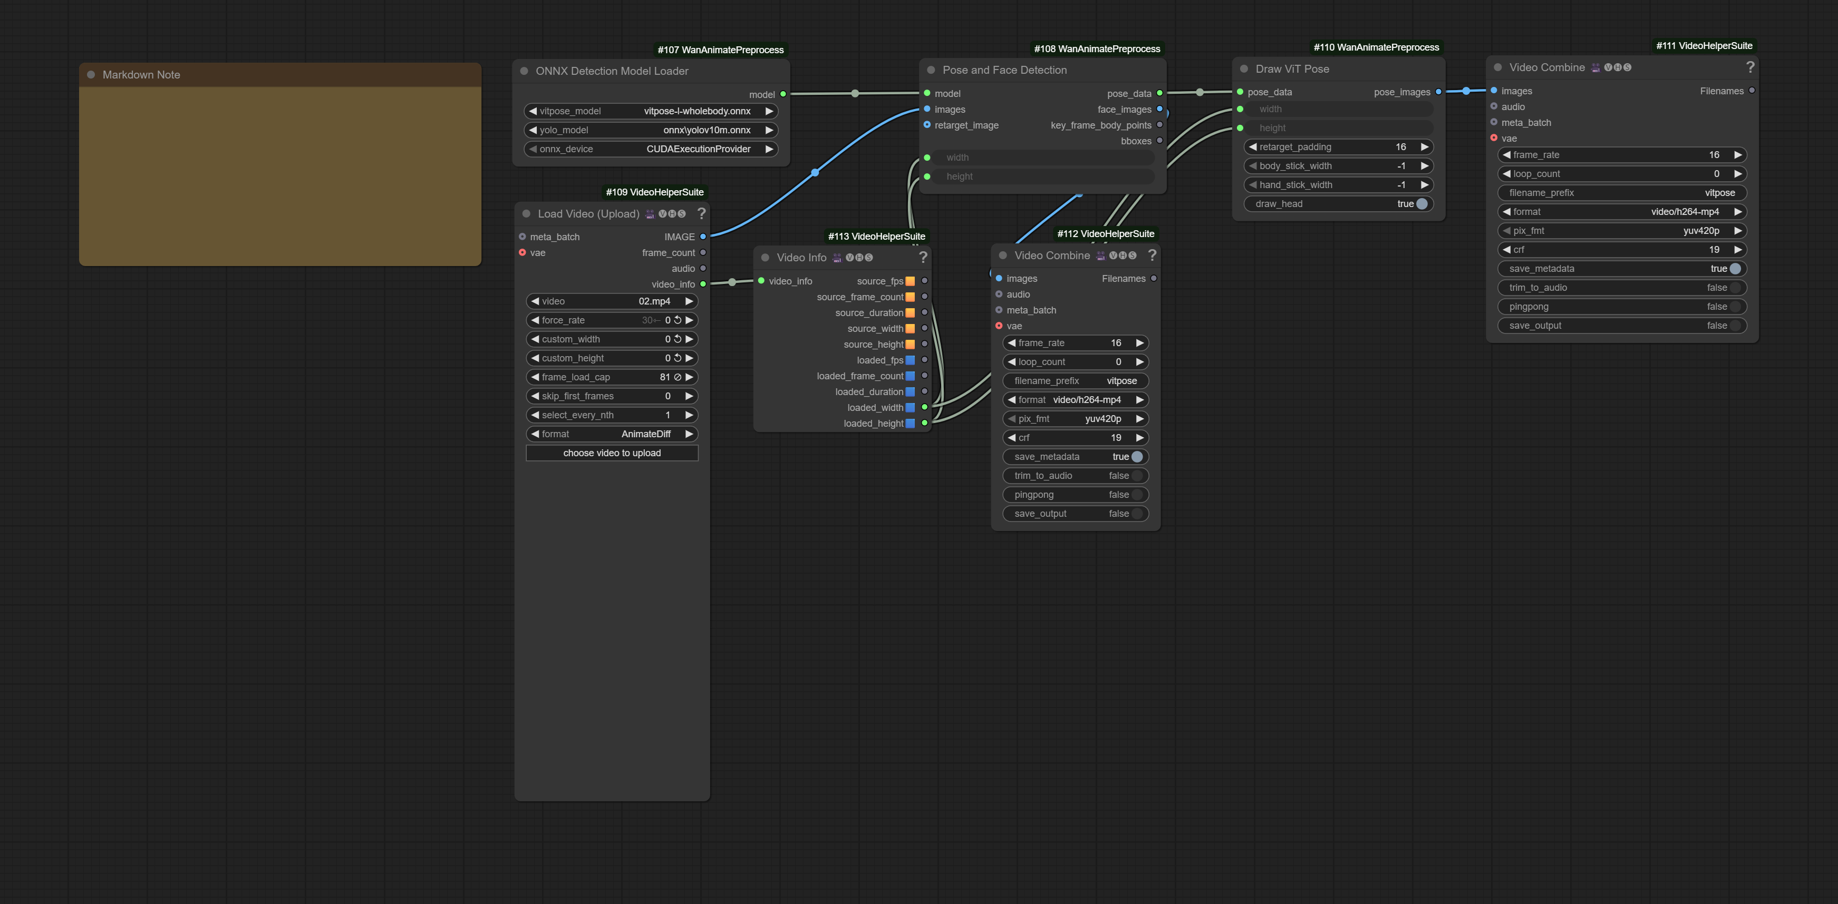
Task: Collapse Draw ViT Pose node dot
Action: 1244,69
